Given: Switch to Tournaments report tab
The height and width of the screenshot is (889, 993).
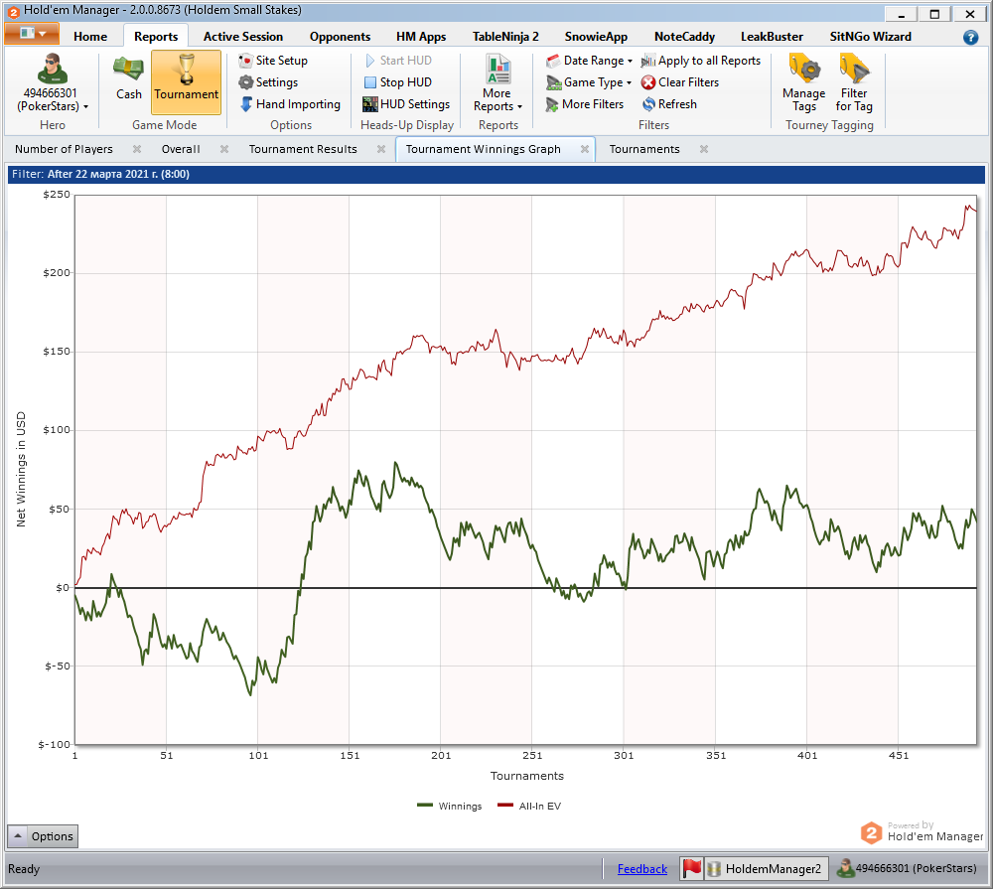Looking at the screenshot, I should pos(644,150).
